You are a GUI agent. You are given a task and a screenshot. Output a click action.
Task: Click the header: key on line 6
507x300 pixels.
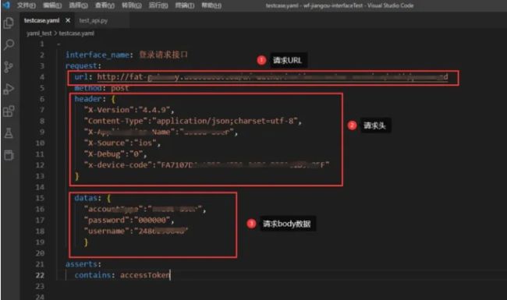pos(88,99)
